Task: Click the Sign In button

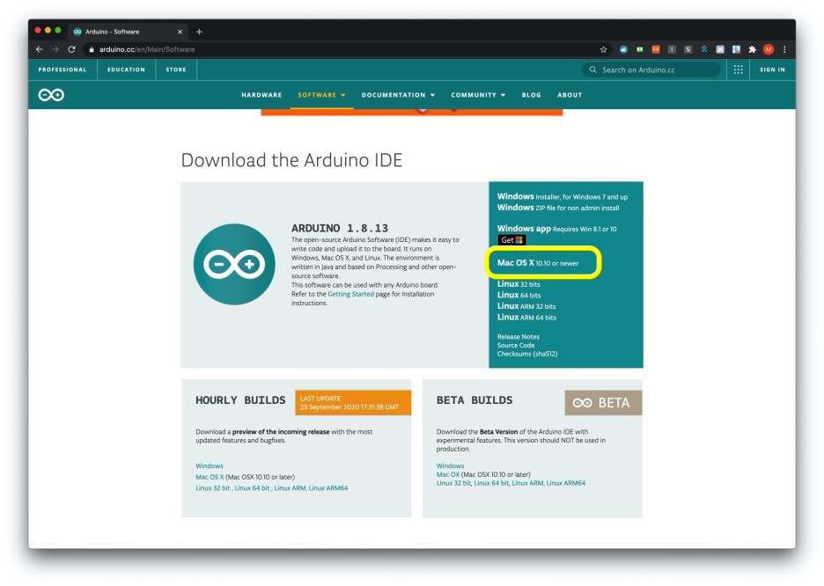Action: pyautogui.click(x=772, y=70)
